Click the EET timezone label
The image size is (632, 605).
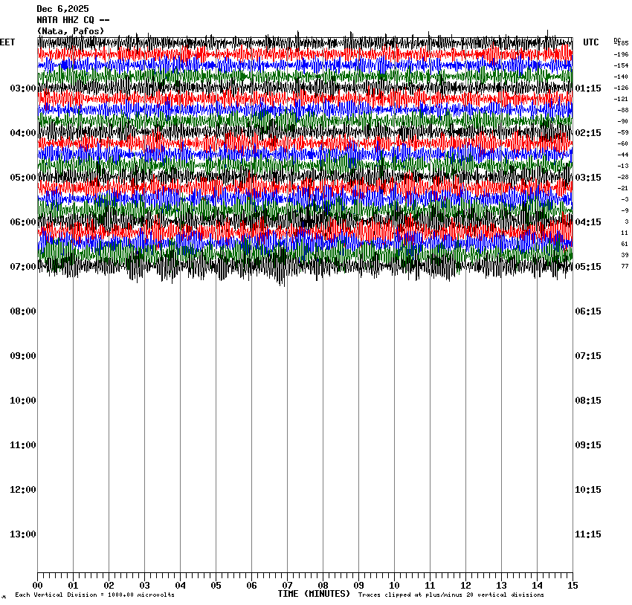[x=7, y=42]
